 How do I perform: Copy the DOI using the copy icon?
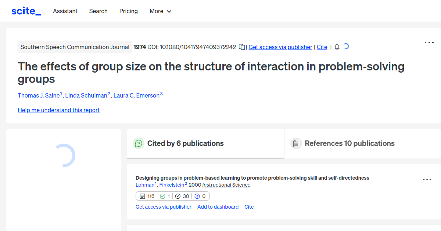tap(241, 47)
